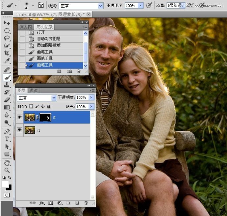Select the Hand tool

[7, 163]
